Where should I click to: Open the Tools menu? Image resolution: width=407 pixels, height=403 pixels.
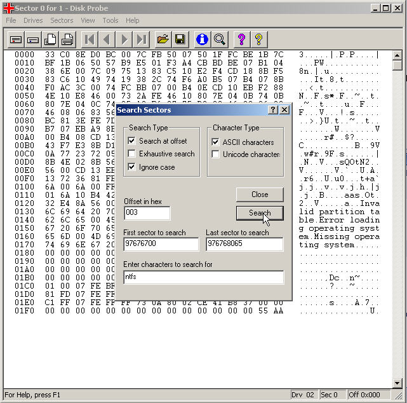coord(110,20)
